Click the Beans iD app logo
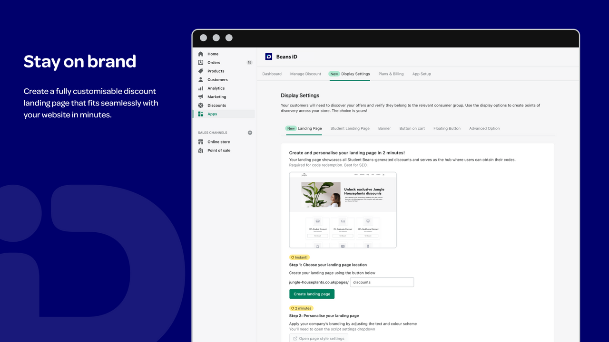 point(269,57)
